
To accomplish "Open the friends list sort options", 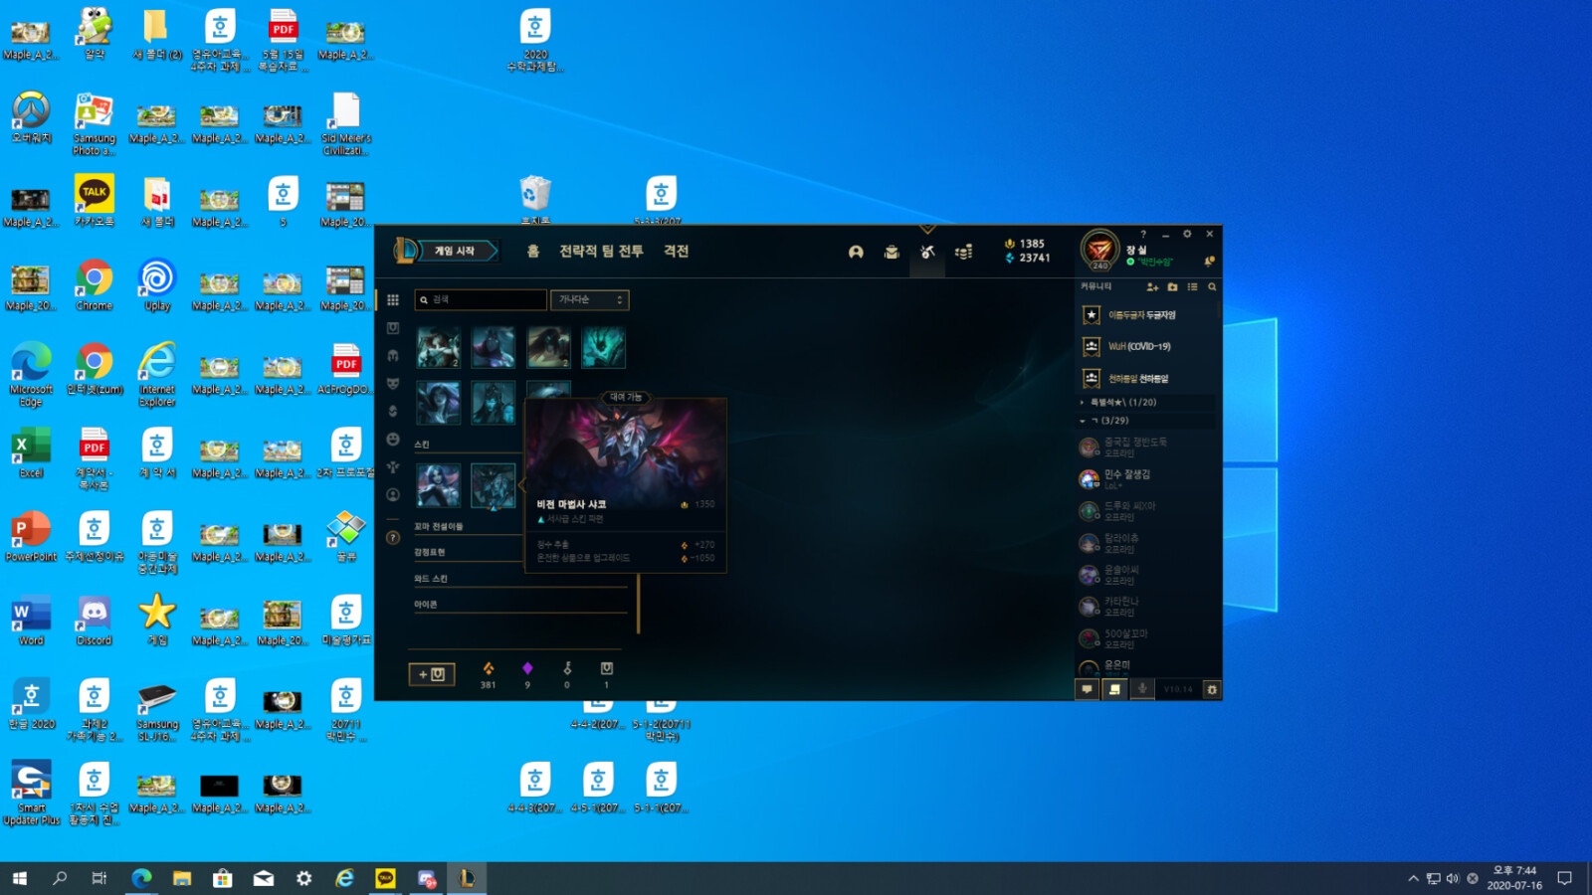I will click(x=1192, y=287).
